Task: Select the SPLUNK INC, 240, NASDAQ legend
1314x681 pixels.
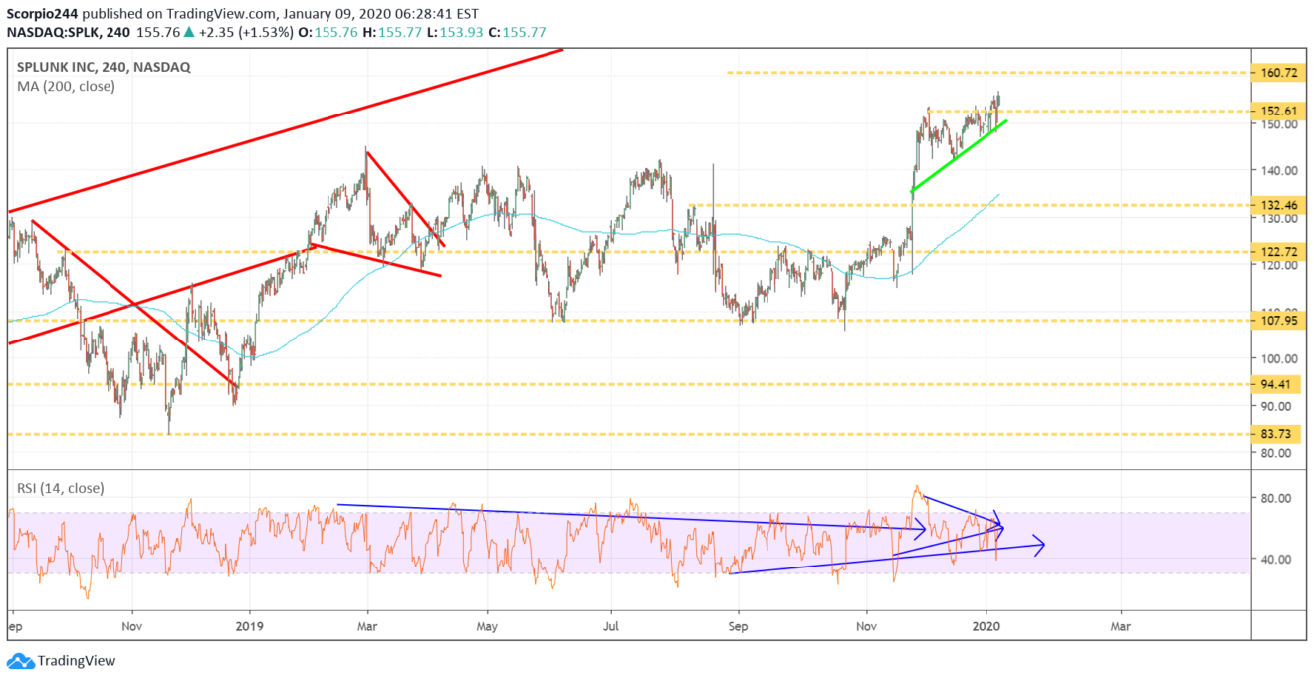Action: point(104,67)
